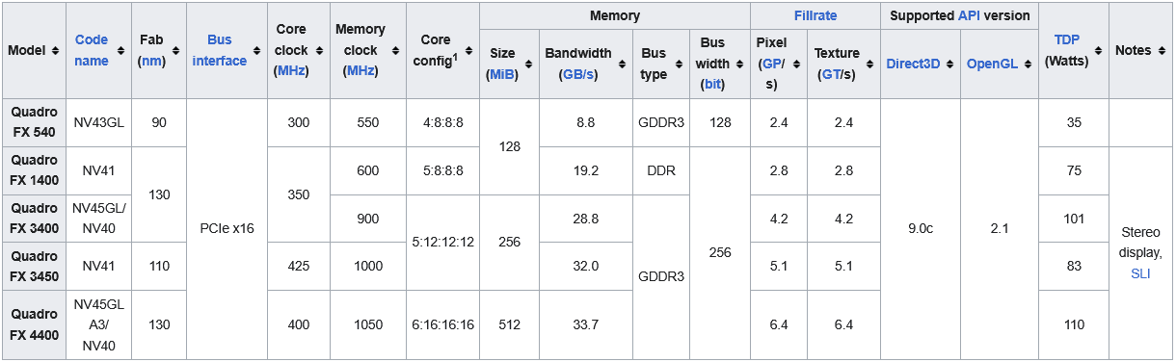Open the MiB link under Size
This screenshot has width=1176, height=362.
pyautogui.click(x=501, y=74)
